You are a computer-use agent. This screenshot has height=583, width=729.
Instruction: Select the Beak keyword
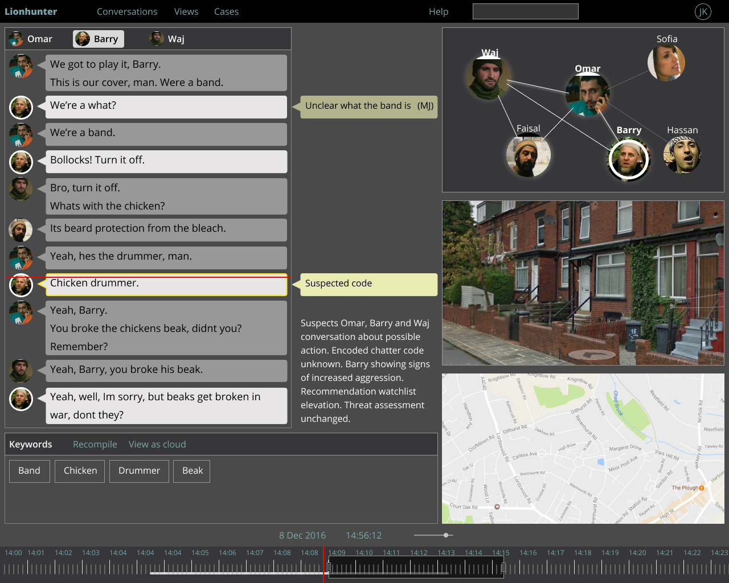tap(193, 471)
